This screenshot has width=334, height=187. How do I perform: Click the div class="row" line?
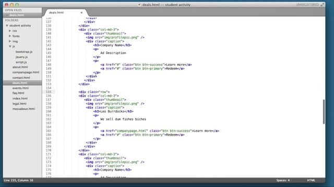(94, 92)
